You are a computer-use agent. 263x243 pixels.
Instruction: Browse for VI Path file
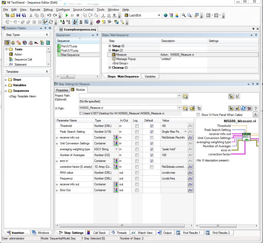pos(185,108)
